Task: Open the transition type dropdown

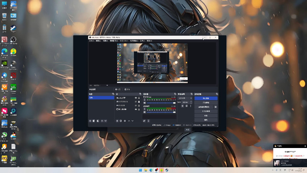Action: tap(185, 98)
